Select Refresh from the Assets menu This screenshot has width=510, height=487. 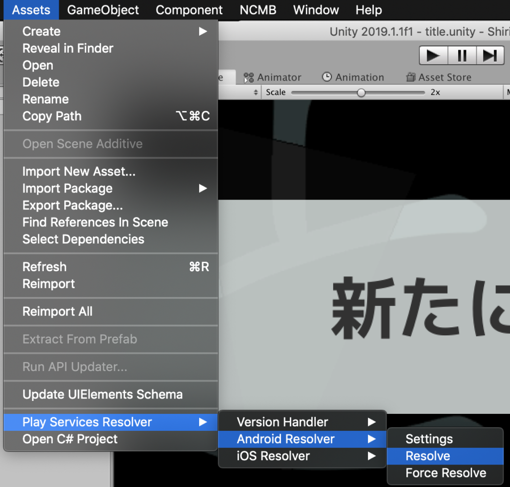[44, 267]
